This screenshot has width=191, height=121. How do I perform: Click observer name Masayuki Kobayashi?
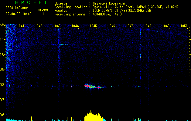click(x=109, y=3)
